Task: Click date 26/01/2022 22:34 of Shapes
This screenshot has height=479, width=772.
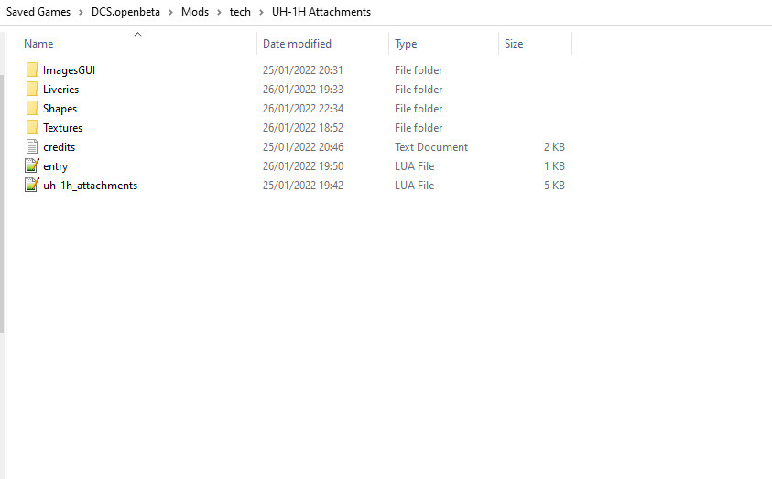Action: (303, 109)
